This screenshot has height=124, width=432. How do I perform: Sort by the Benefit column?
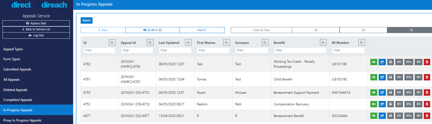click(323, 42)
